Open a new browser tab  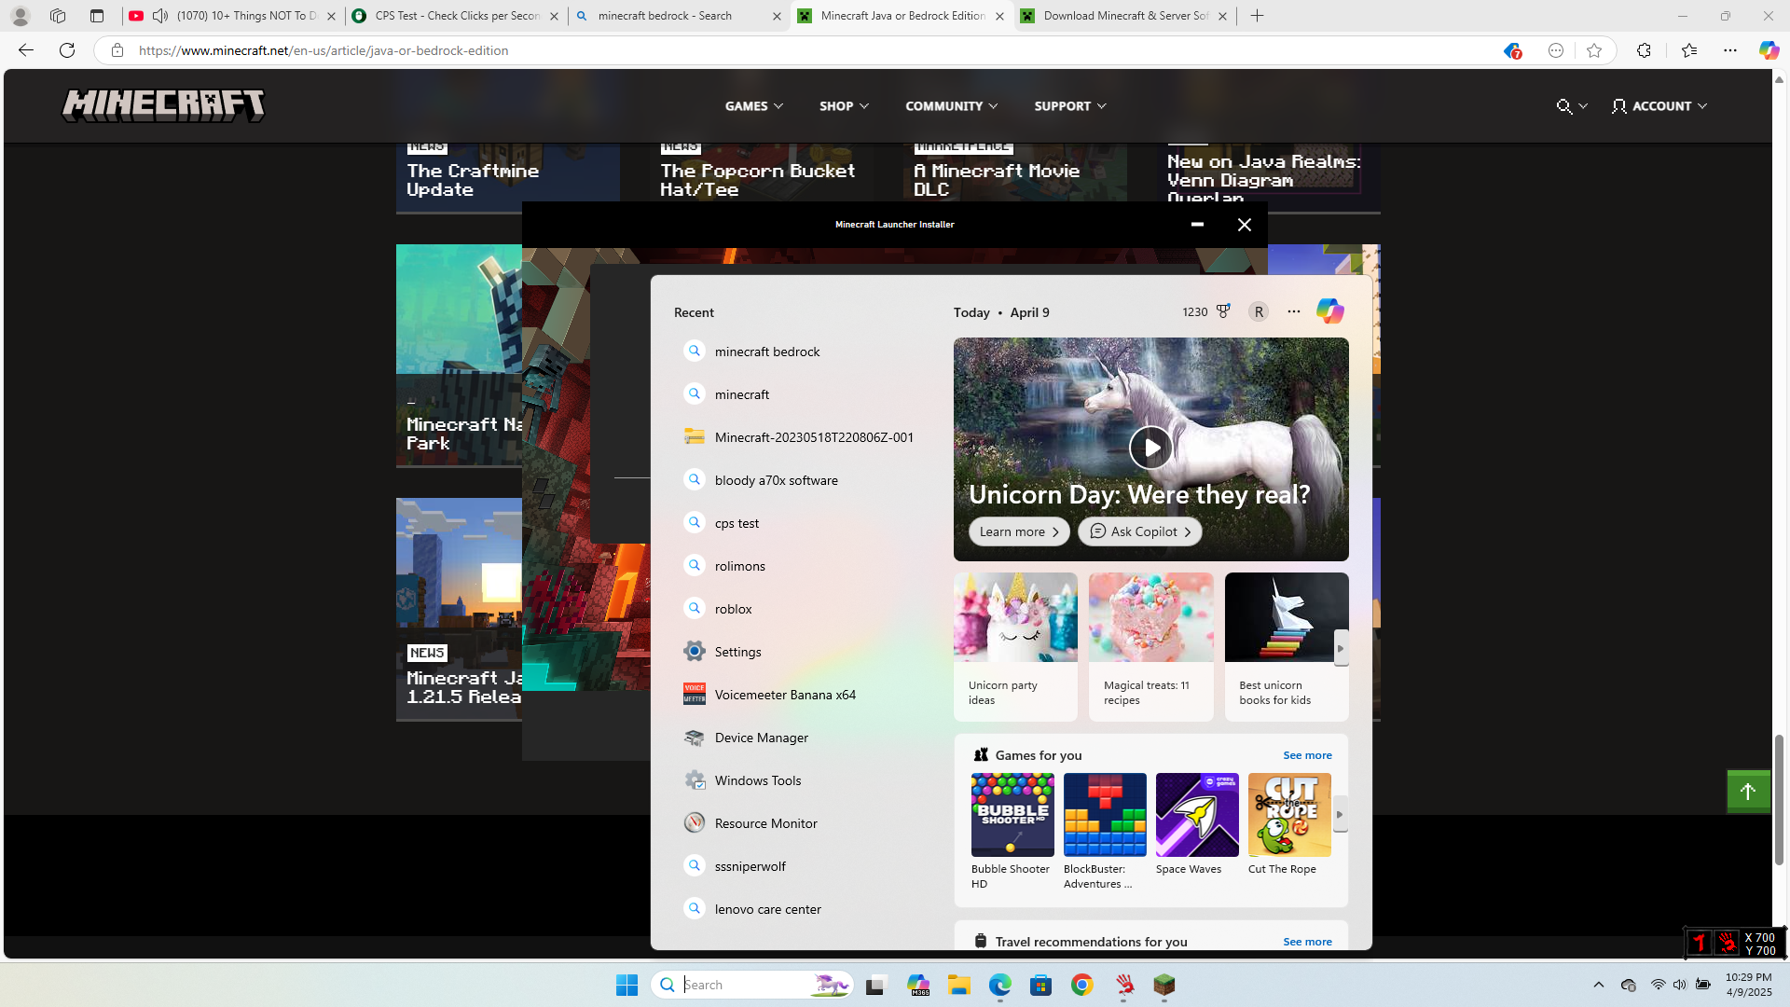(1257, 16)
